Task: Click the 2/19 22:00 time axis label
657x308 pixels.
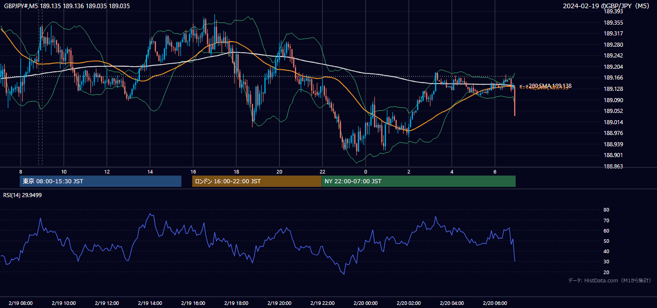Action: click(x=322, y=303)
